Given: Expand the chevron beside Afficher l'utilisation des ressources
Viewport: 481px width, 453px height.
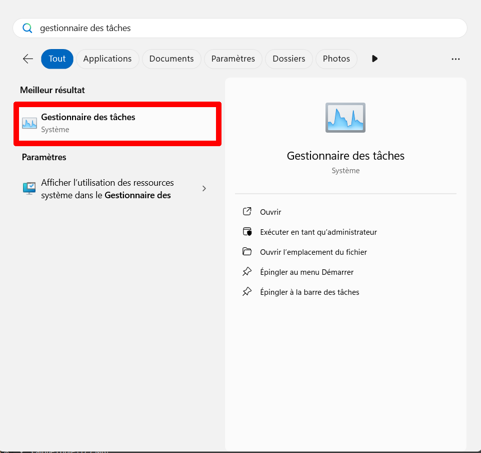Looking at the screenshot, I should tap(204, 189).
